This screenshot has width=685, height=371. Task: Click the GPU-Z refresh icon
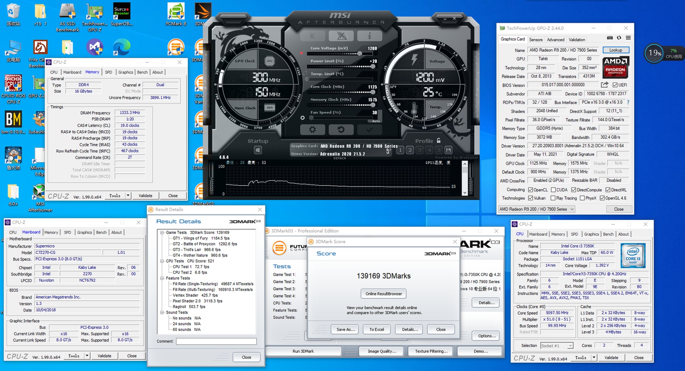pos(619,38)
